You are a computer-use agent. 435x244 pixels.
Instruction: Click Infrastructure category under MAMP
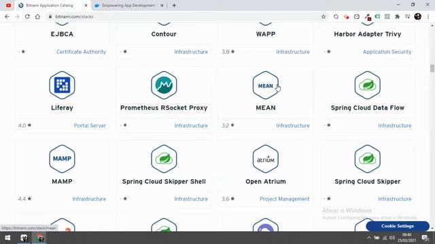click(89, 199)
